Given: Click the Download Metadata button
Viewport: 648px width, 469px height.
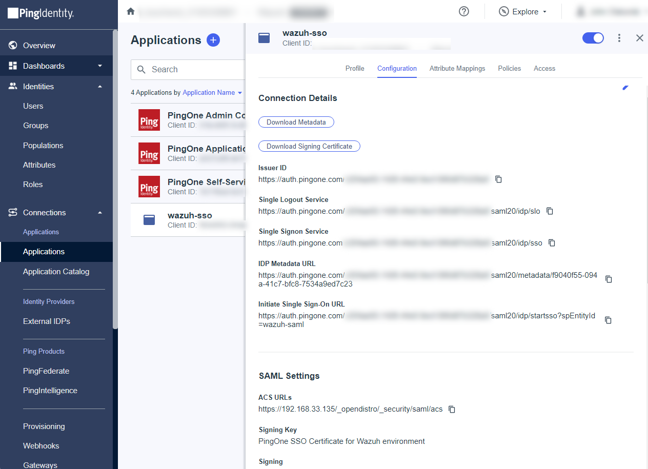Looking at the screenshot, I should [x=296, y=122].
